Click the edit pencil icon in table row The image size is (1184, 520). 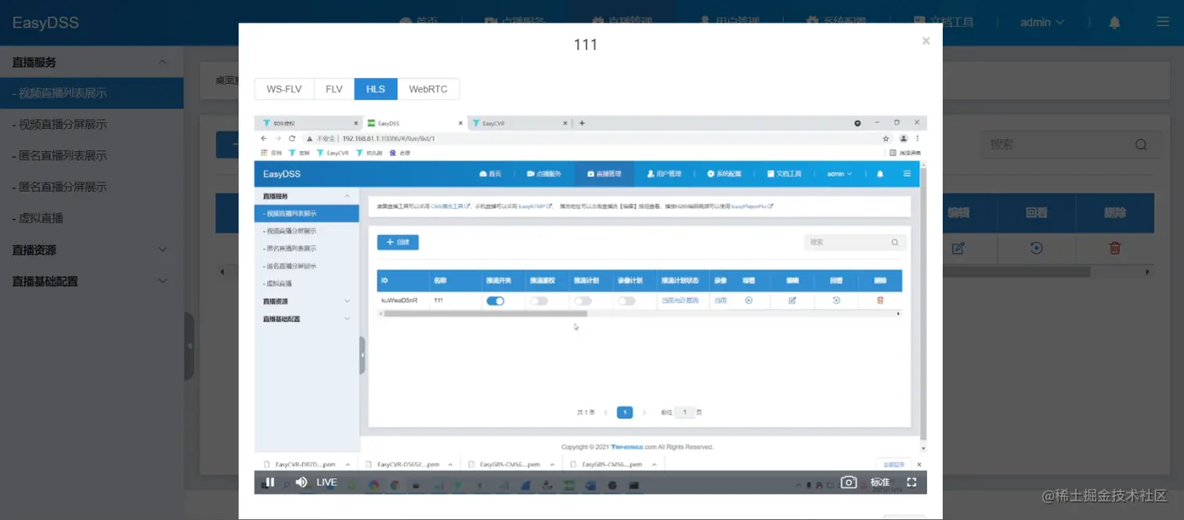click(x=958, y=248)
